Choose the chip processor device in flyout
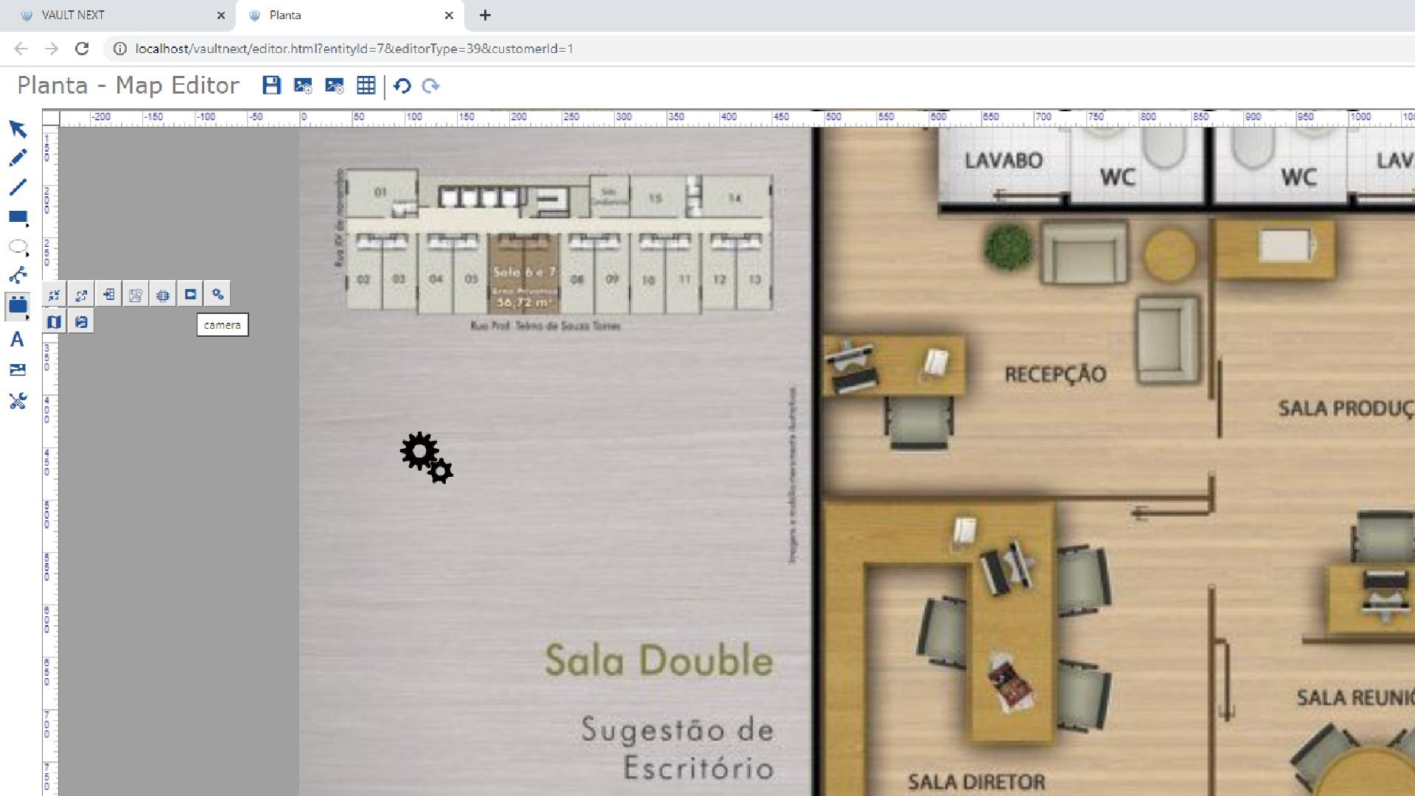 (163, 295)
